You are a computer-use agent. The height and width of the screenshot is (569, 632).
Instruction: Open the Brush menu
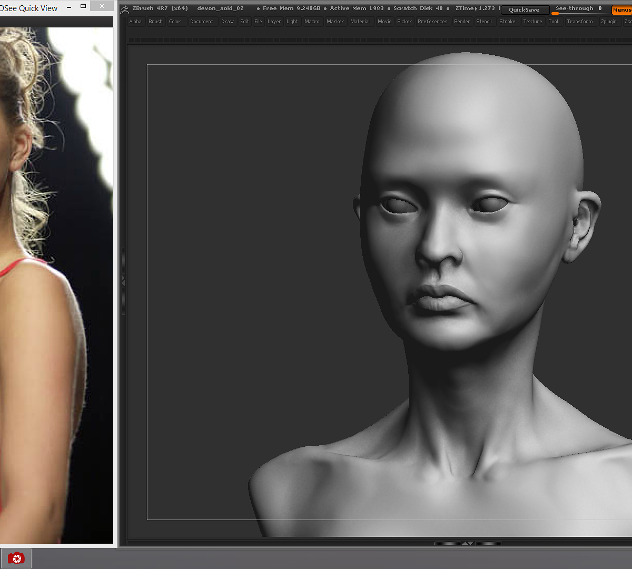(155, 22)
